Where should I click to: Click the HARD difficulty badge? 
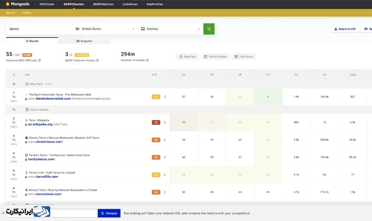[27, 55]
